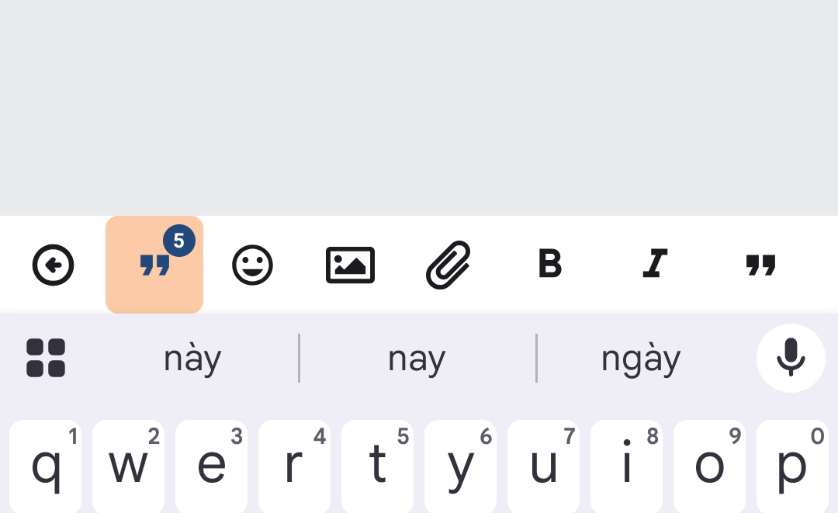Insert a quote block with black quote icon
Image resolution: width=838 pixels, height=513 pixels.
click(760, 265)
